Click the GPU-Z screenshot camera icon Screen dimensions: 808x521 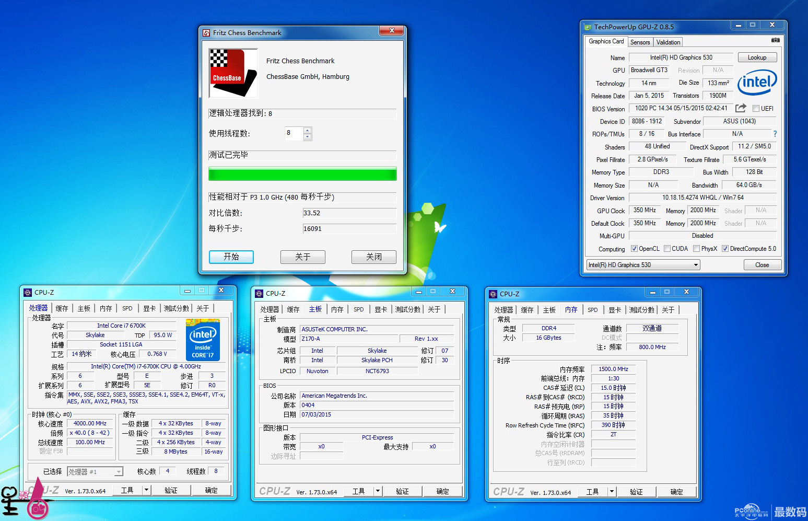776,40
